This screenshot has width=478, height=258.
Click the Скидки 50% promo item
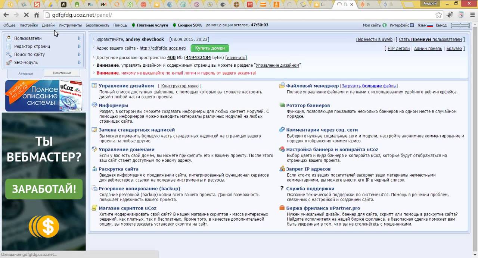pos(187,25)
